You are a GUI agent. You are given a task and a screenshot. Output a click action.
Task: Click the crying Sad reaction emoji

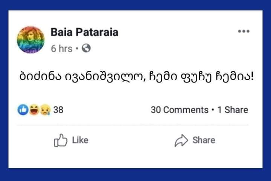click(45, 110)
